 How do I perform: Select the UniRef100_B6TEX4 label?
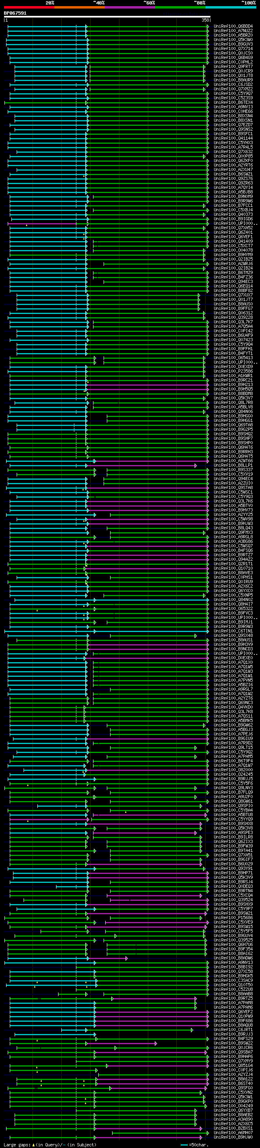(x=233, y=103)
